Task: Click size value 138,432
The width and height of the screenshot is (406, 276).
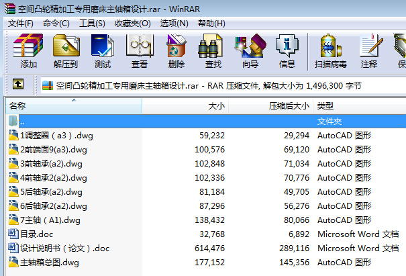Action: [210, 220]
